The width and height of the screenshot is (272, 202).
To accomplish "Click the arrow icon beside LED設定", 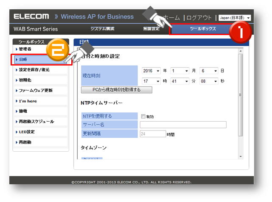I will tap(17, 132).
